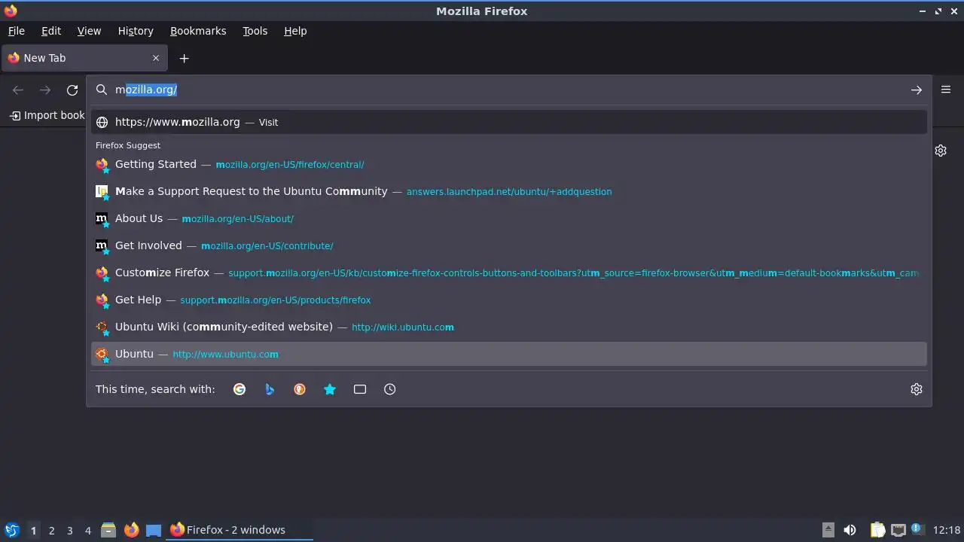Open the network status tray icon

(898, 530)
